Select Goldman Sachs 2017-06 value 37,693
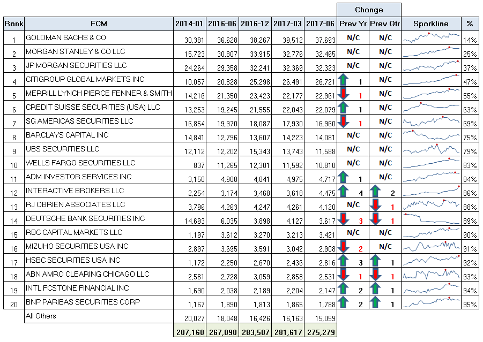Image resolution: width=483 pixels, height=342 pixels. [x=321, y=38]
